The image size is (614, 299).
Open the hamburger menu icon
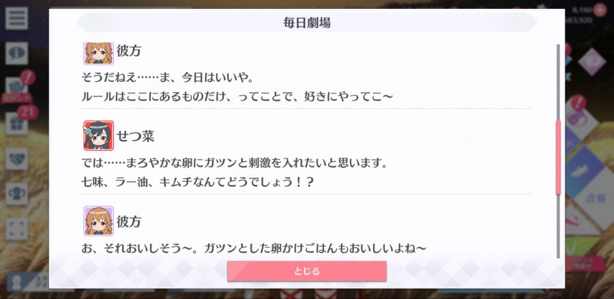tap(16, 18)
